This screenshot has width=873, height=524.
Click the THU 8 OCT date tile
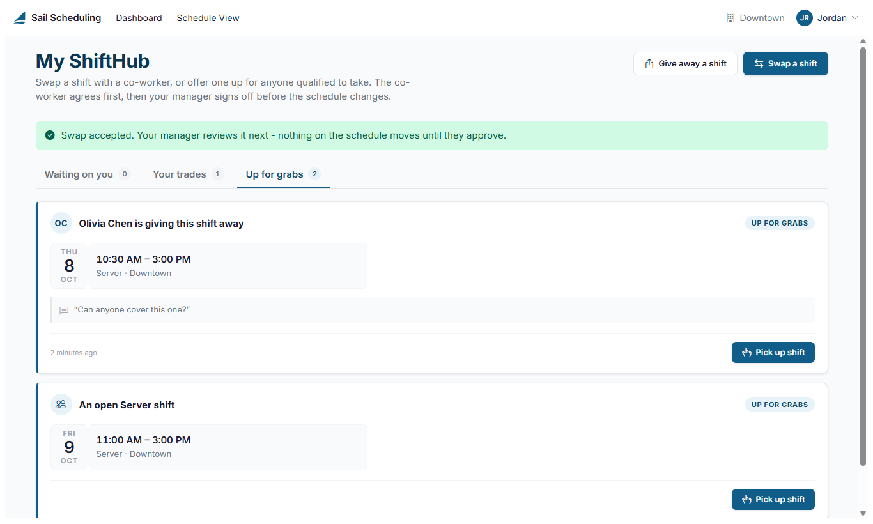click(x=69, y=266)
